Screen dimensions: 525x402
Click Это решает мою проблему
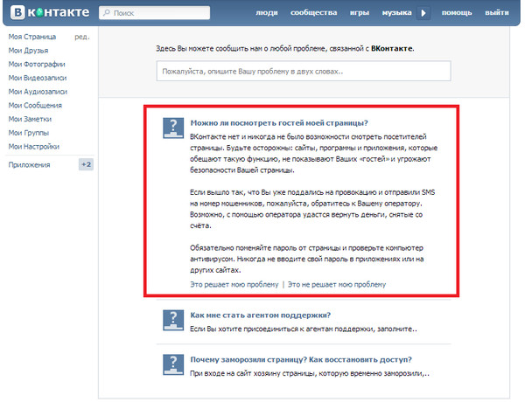click(x=234, y=285)
